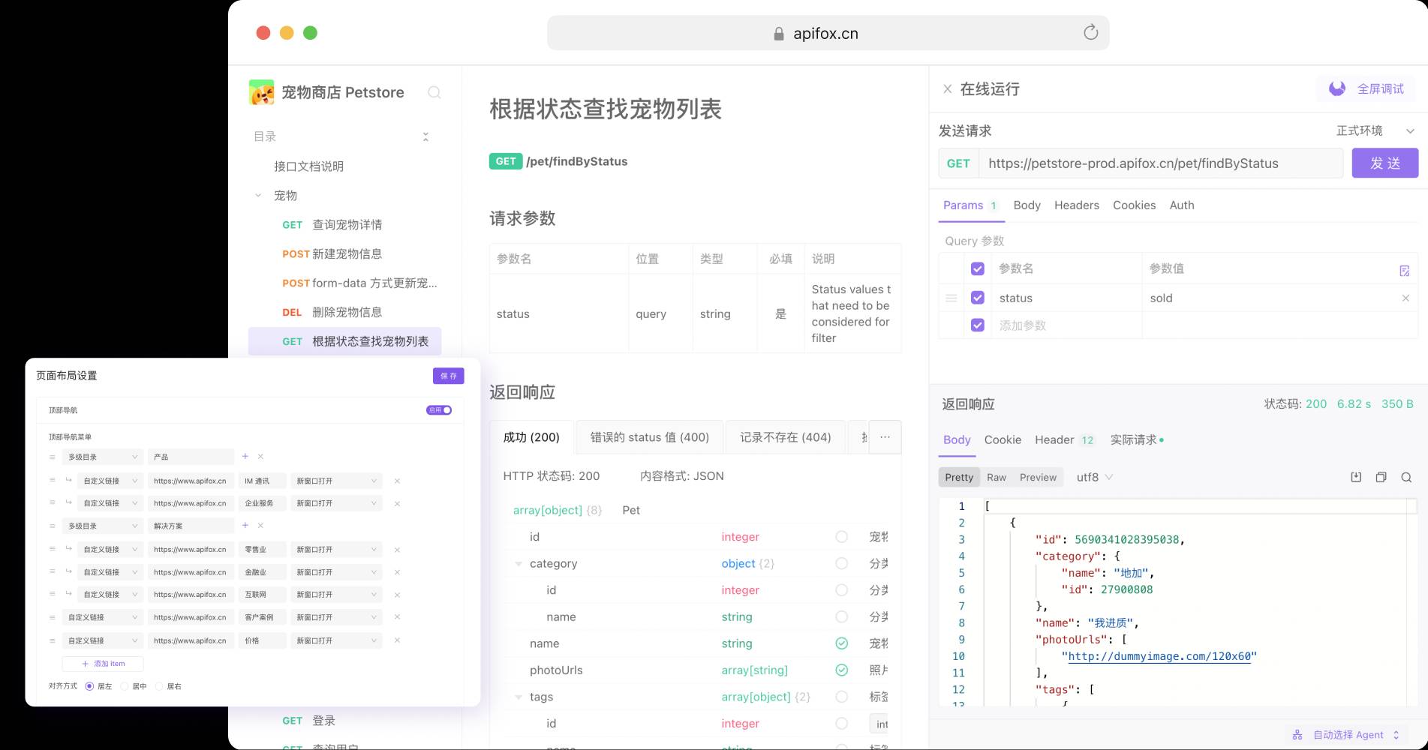Search within the response body

coord(1406,477)
